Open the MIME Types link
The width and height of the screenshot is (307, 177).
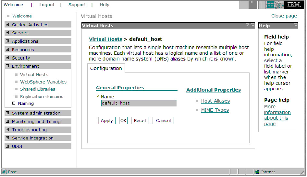point(215,110)
